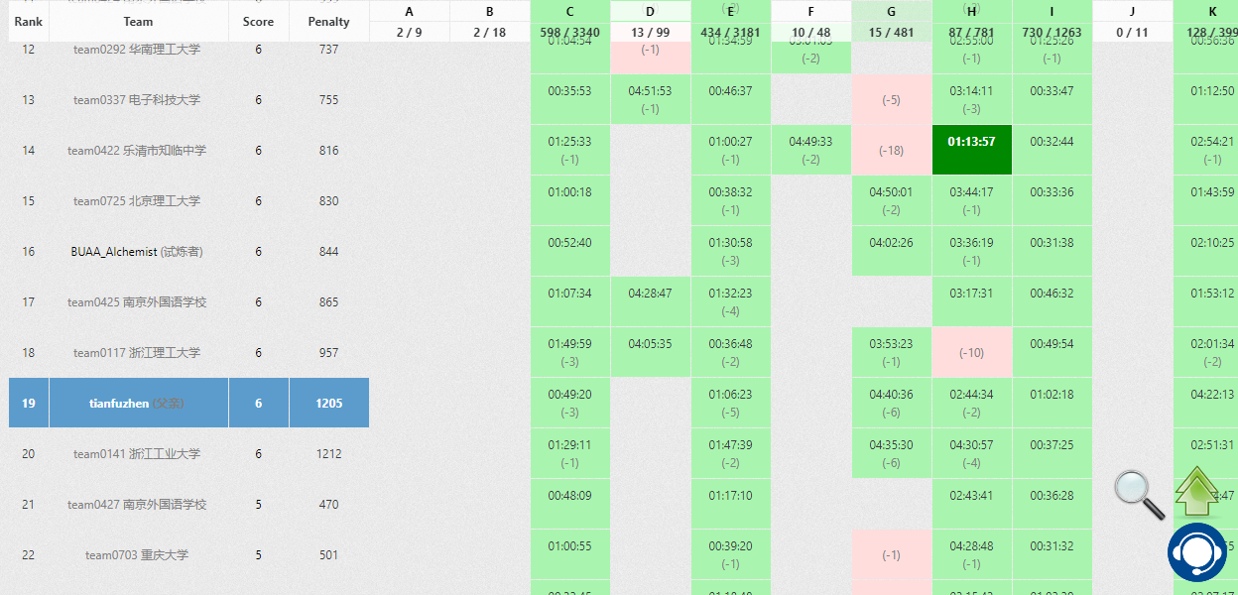Click the Penalty column header
The image size is (1238, 595).
pyautogui.click(x=328, y=21)
